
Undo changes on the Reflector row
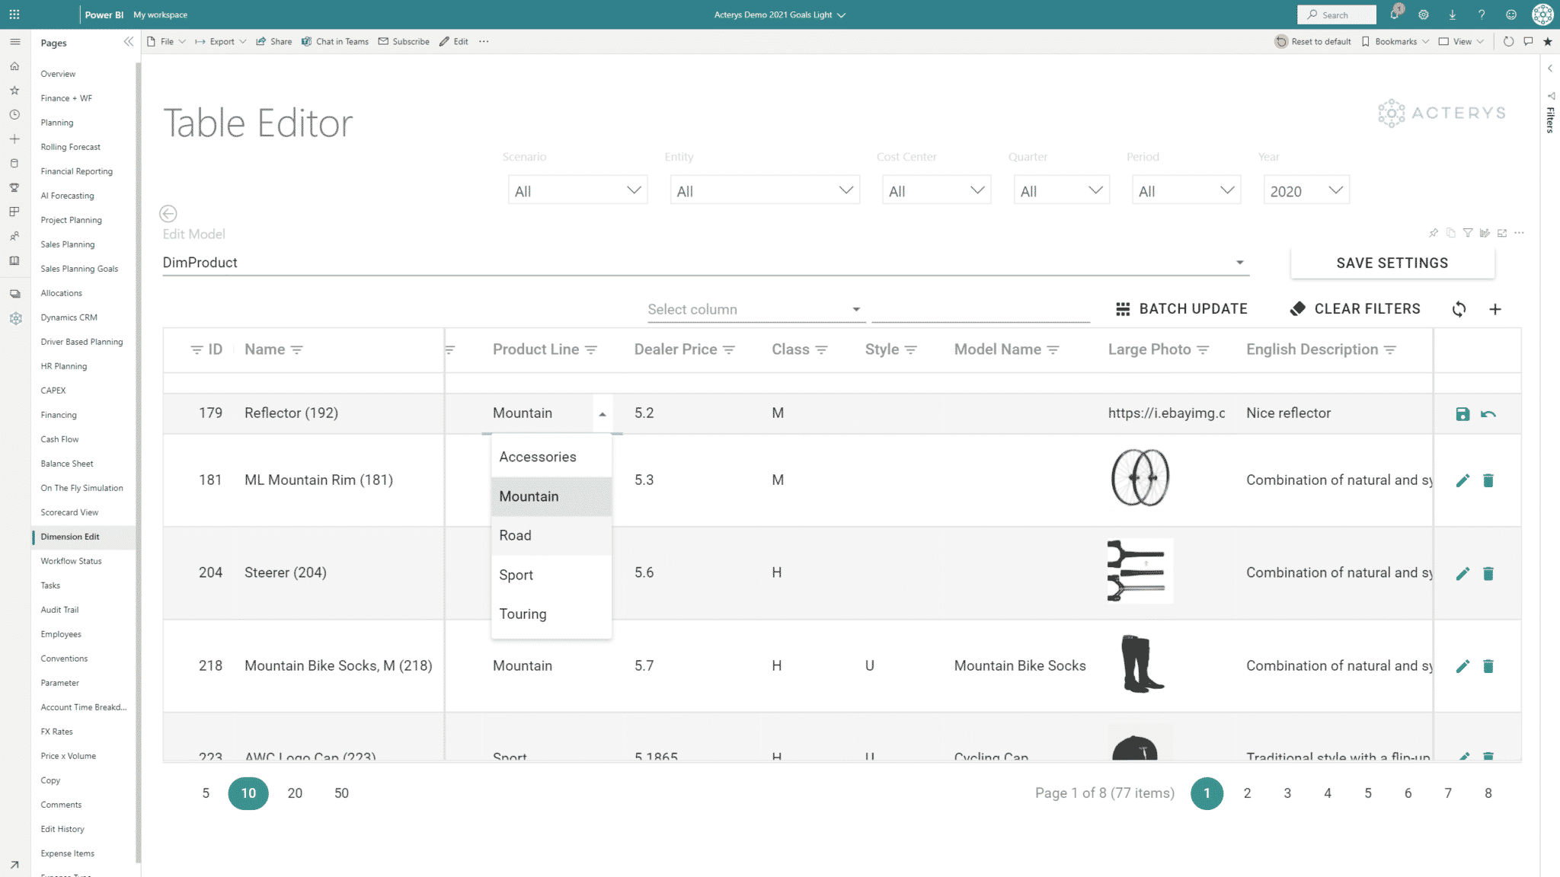1488,414
